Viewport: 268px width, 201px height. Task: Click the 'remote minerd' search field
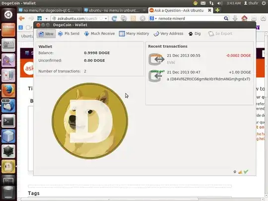pos(190,18)
